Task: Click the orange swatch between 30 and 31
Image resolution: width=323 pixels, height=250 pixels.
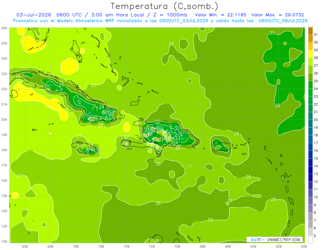Action: click(310, 39)
